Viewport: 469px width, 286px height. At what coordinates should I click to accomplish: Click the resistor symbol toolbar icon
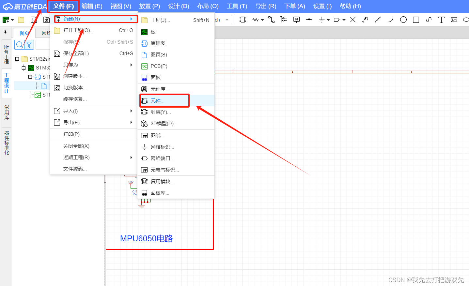(x=256, y=20)
